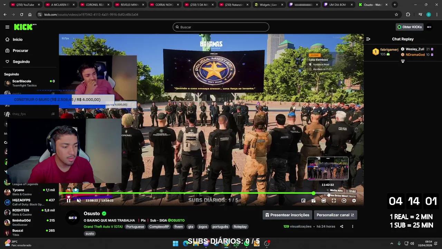Click the address bar URL

point(91,15)
